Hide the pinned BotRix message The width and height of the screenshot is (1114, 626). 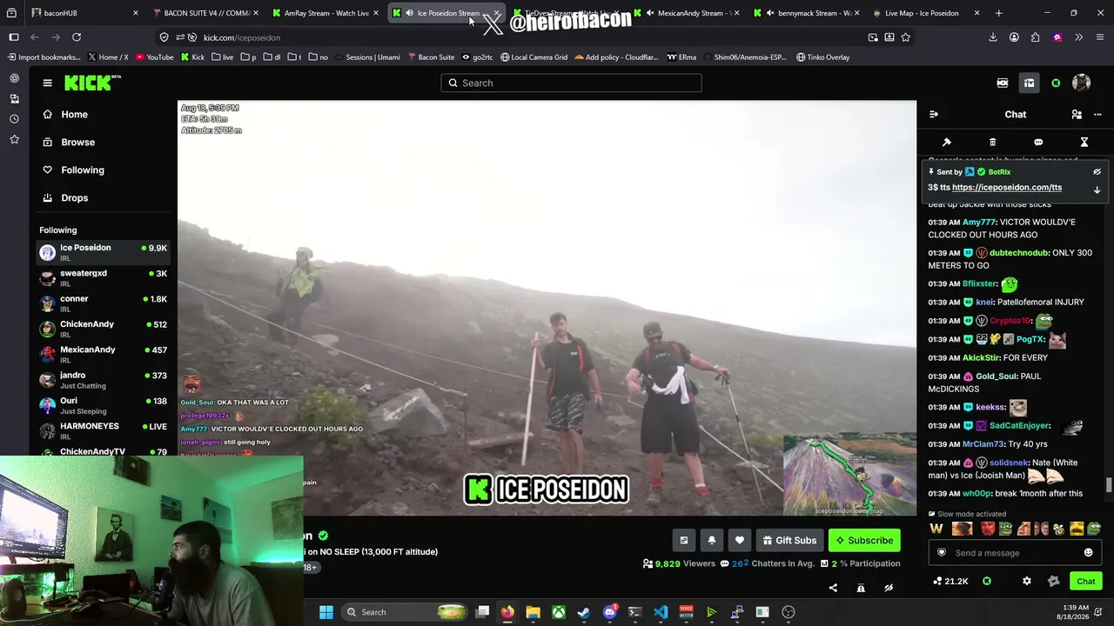1097,172
